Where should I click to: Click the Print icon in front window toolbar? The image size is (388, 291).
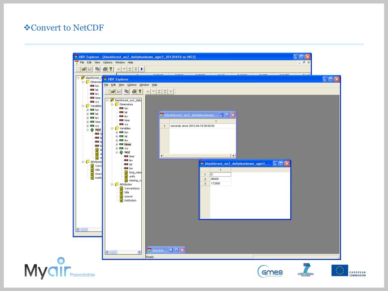click(x=133, y=91)
